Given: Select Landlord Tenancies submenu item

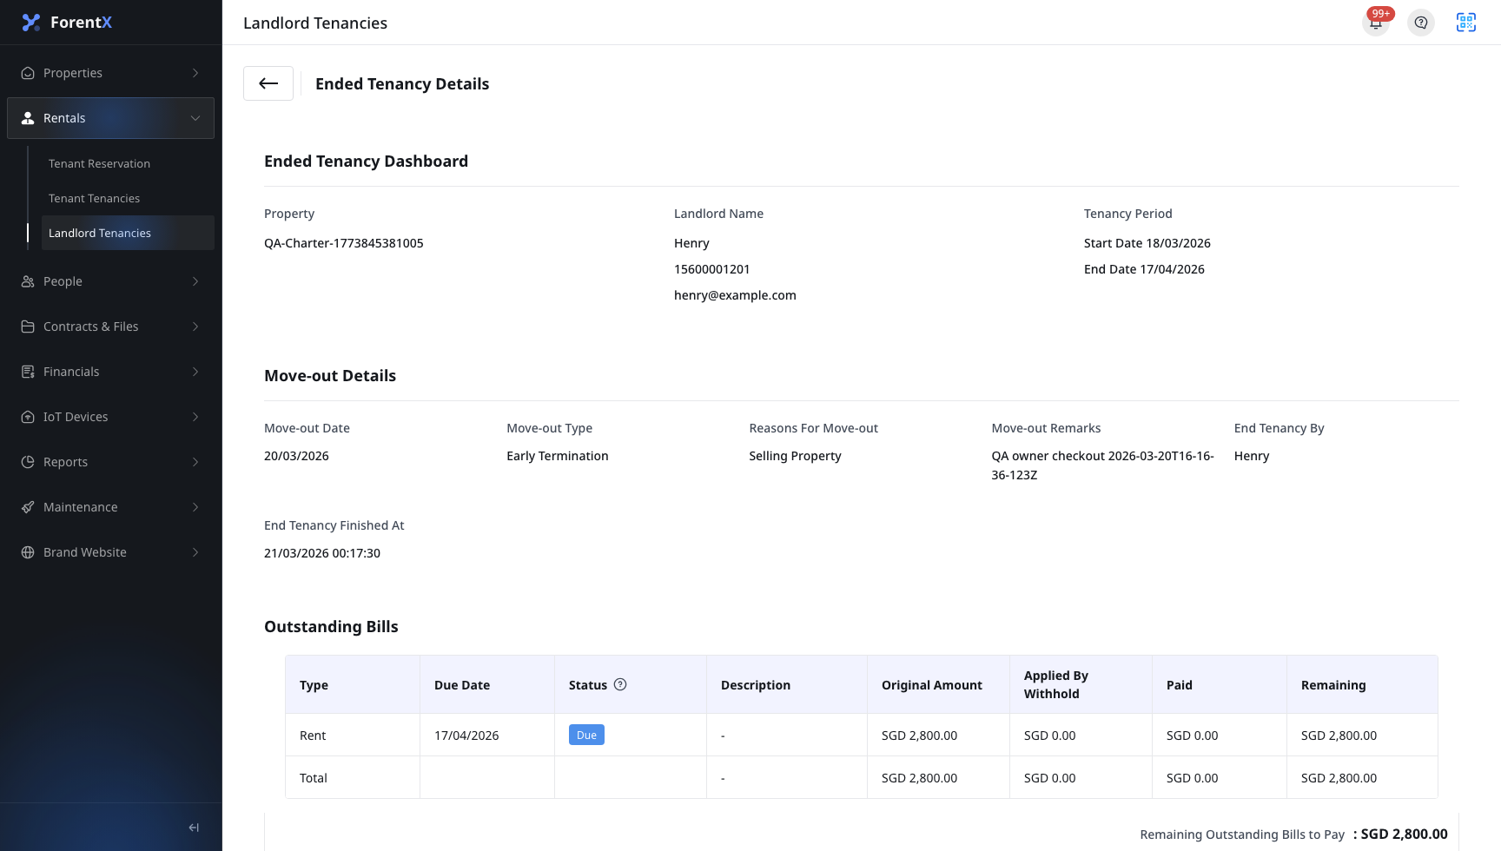Looking at the screenshot, I should (128, 233).
